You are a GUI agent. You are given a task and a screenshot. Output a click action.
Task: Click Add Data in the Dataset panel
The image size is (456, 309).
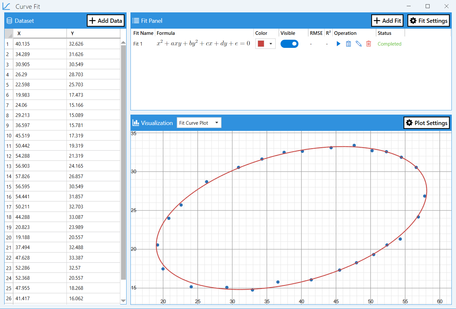tap(105, 21)
